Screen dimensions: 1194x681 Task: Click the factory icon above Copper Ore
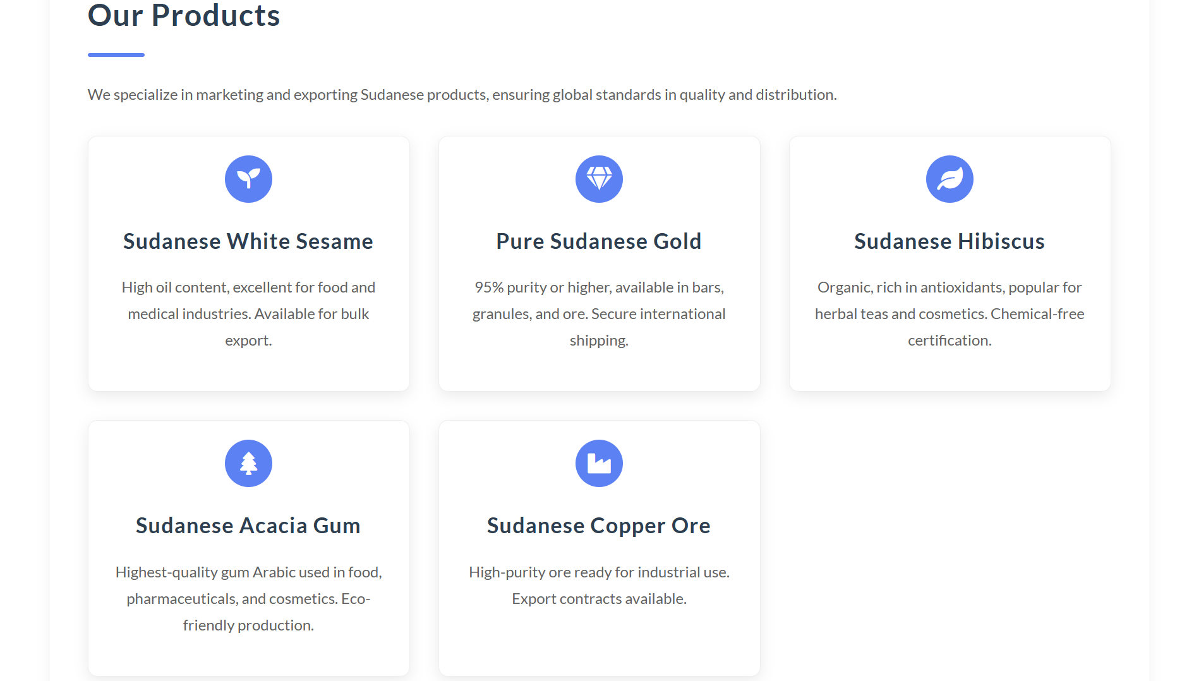point(599,463)
